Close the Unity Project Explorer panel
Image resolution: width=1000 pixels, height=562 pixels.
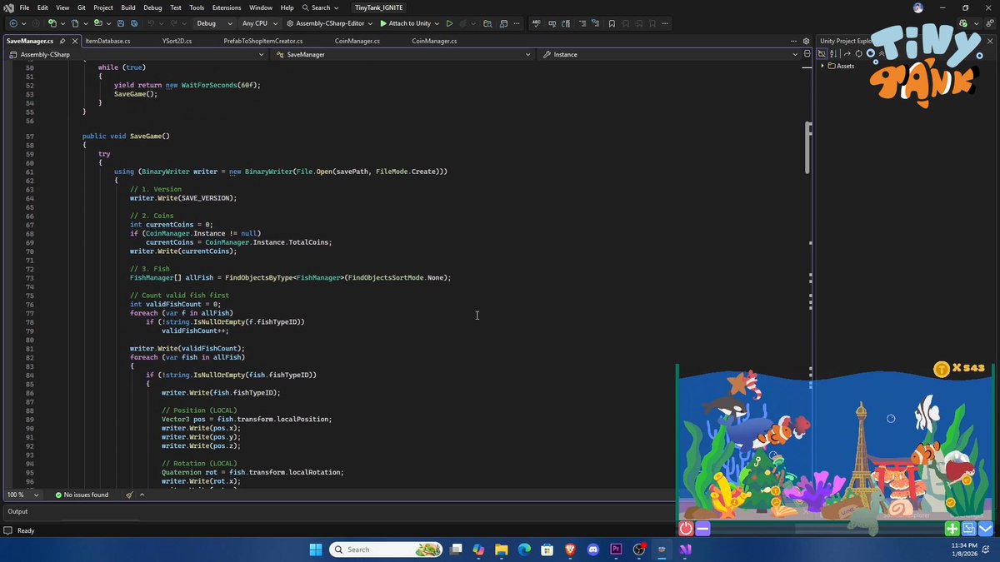tap(990, 41)
